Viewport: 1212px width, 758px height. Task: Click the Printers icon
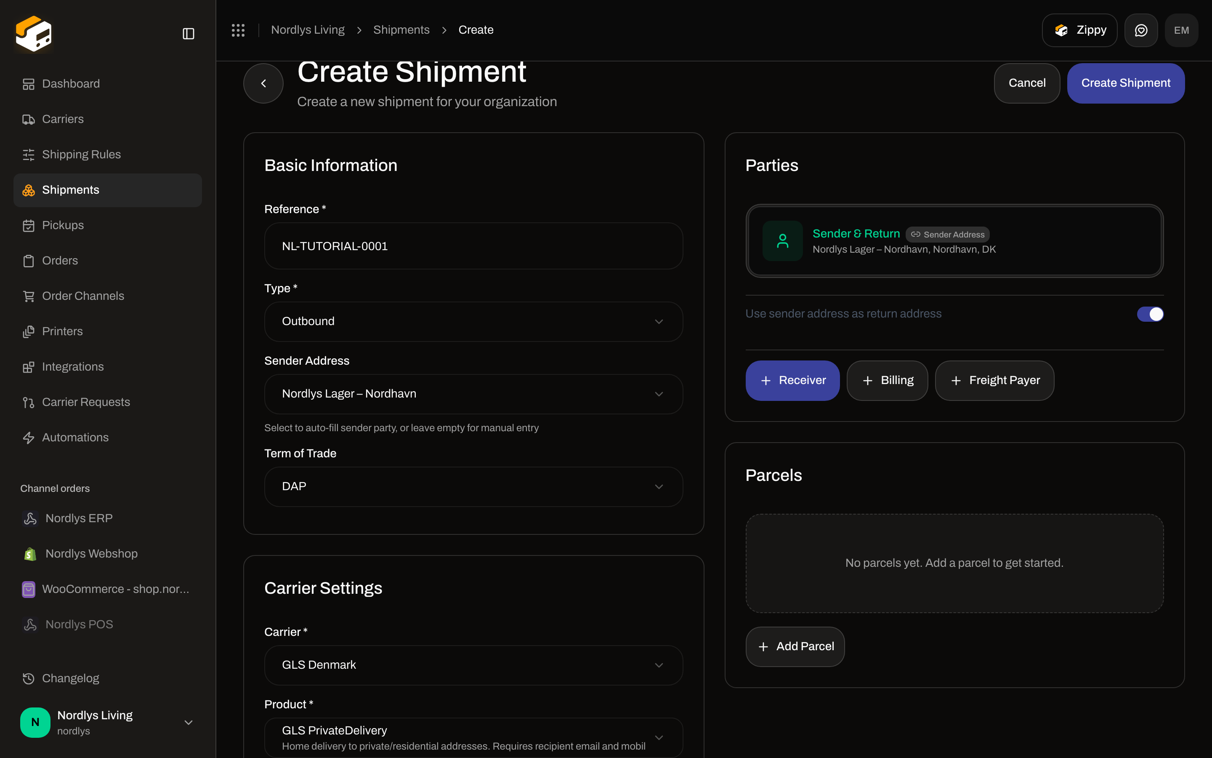(29, 331)
